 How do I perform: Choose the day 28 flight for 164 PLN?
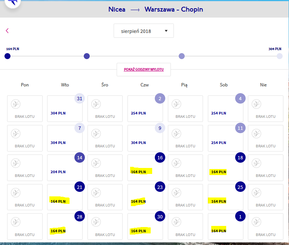pos(65,226)
